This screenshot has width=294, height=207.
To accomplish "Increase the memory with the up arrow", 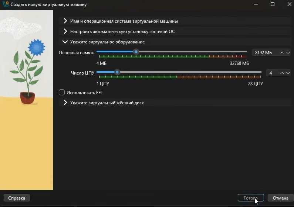I will [282, 53].
